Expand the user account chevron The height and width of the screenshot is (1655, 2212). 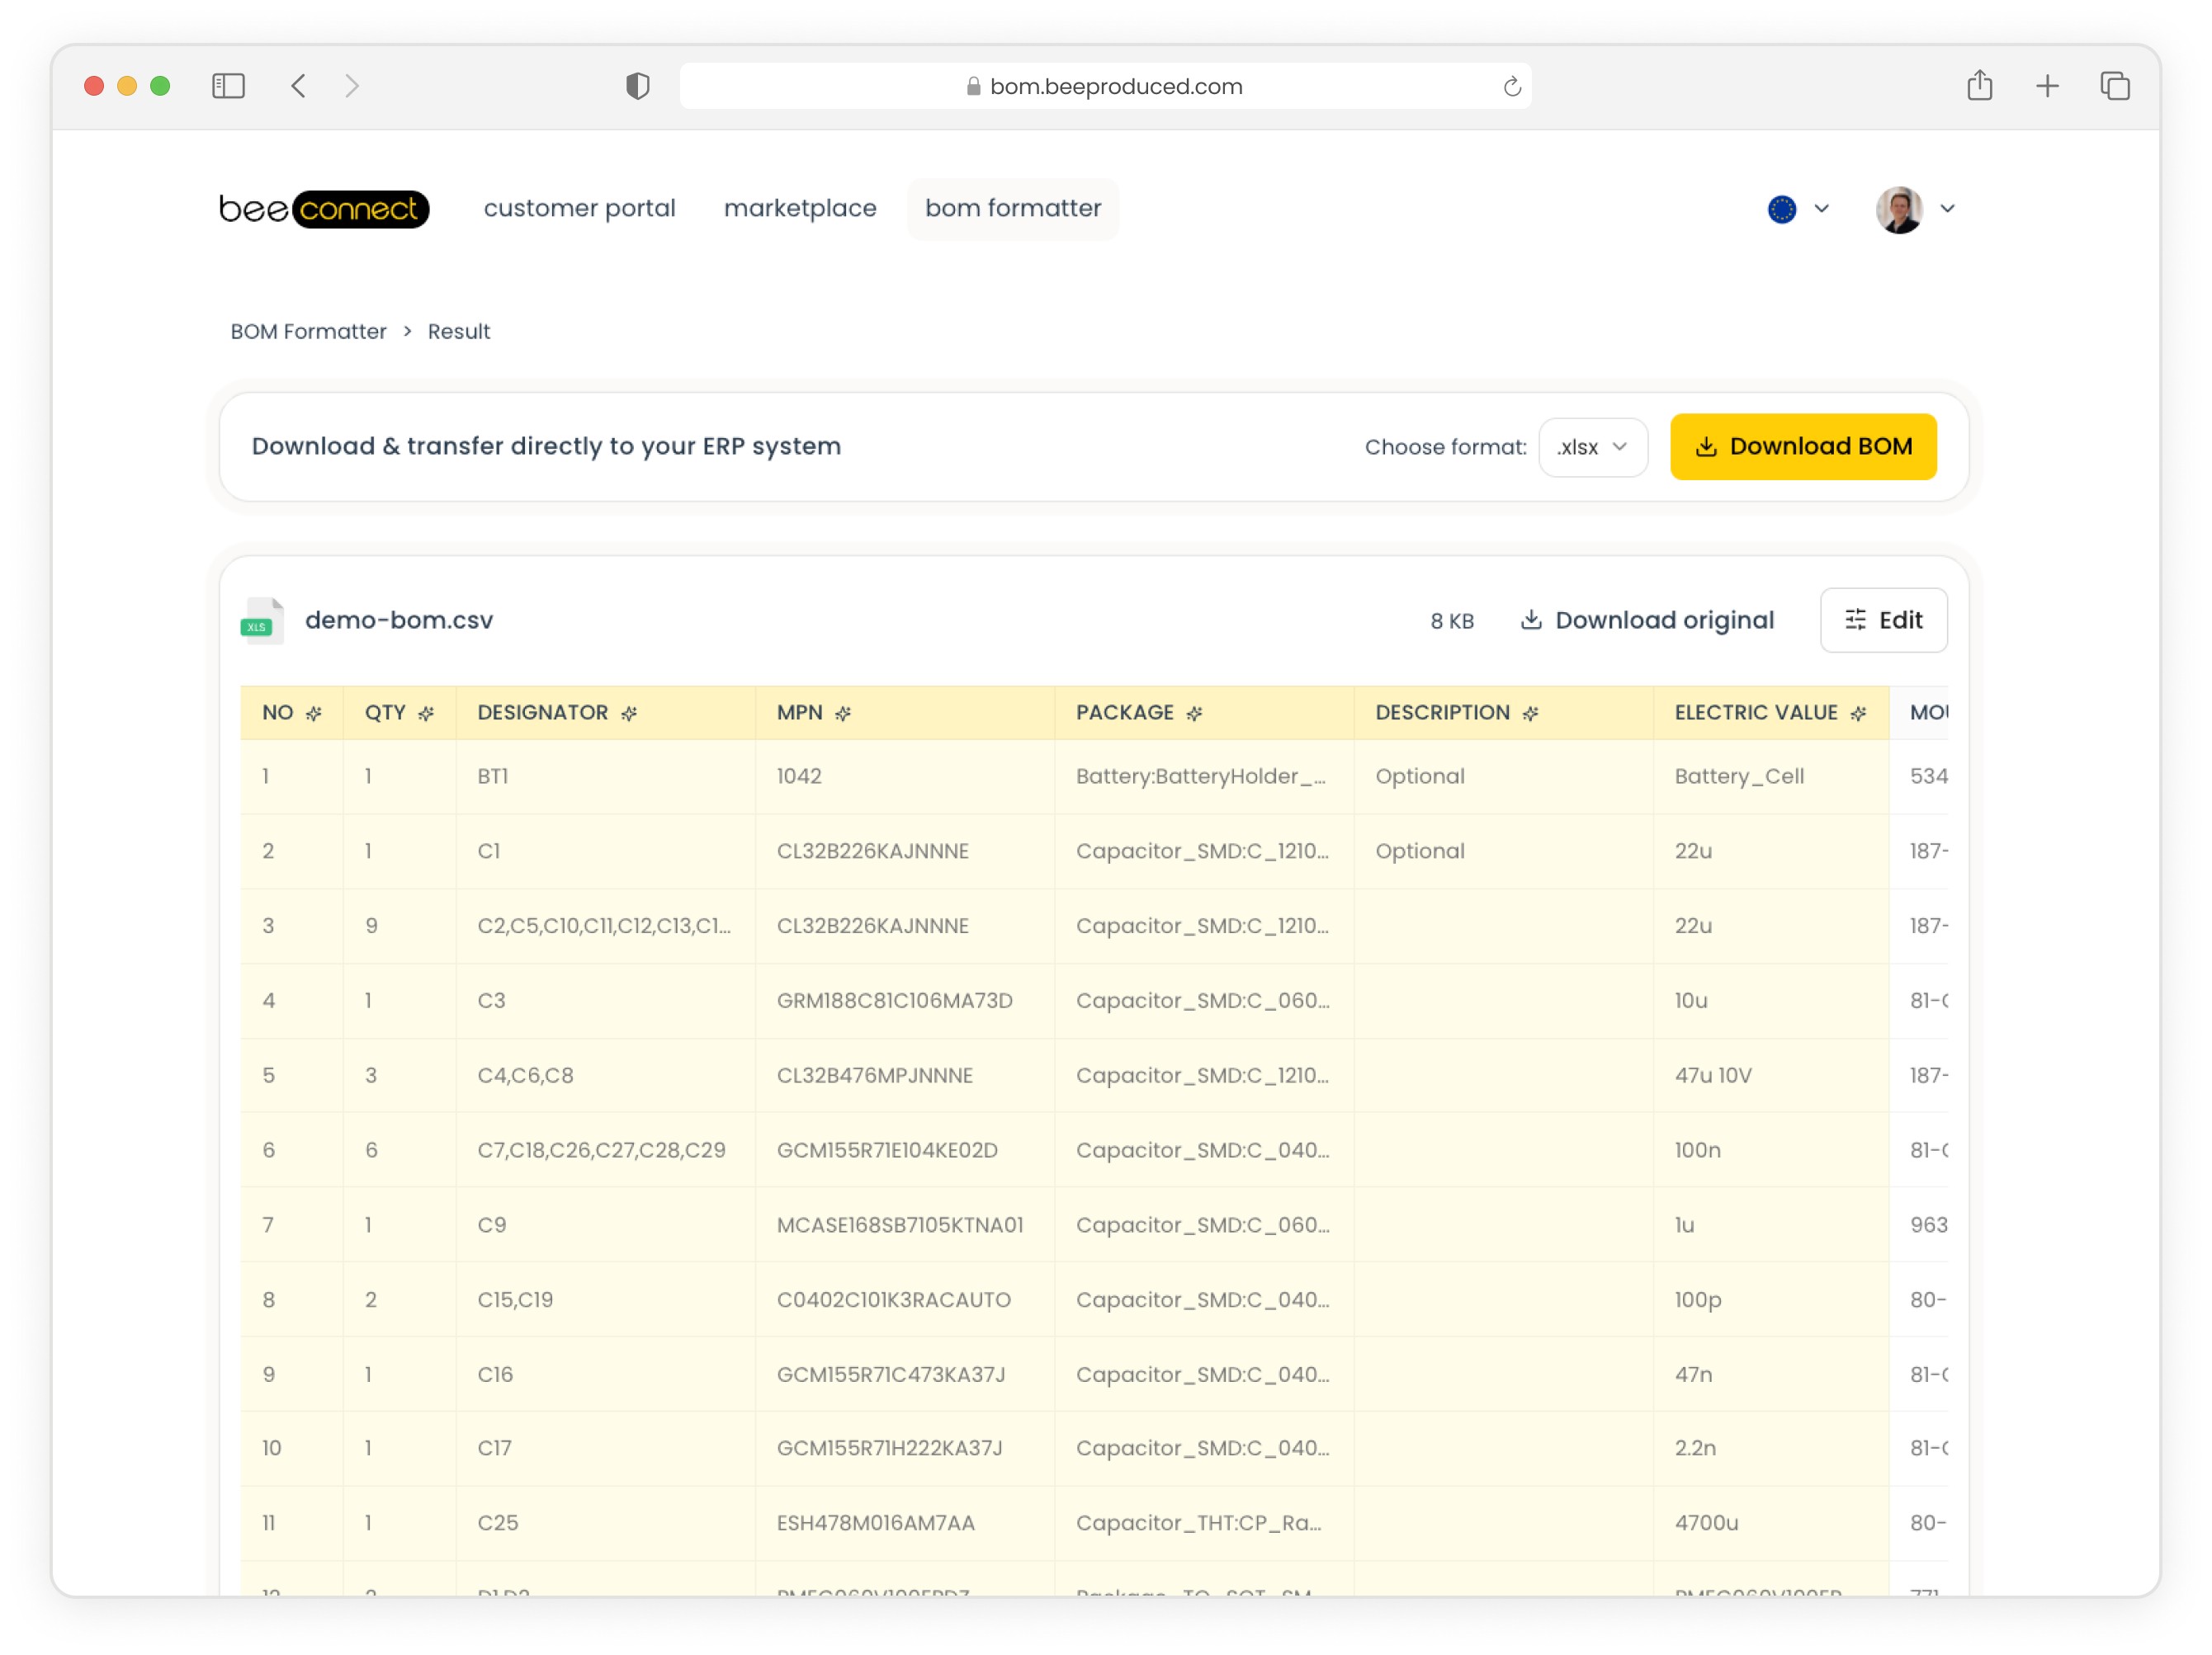pyautogui.click(x=1947, y=209)
